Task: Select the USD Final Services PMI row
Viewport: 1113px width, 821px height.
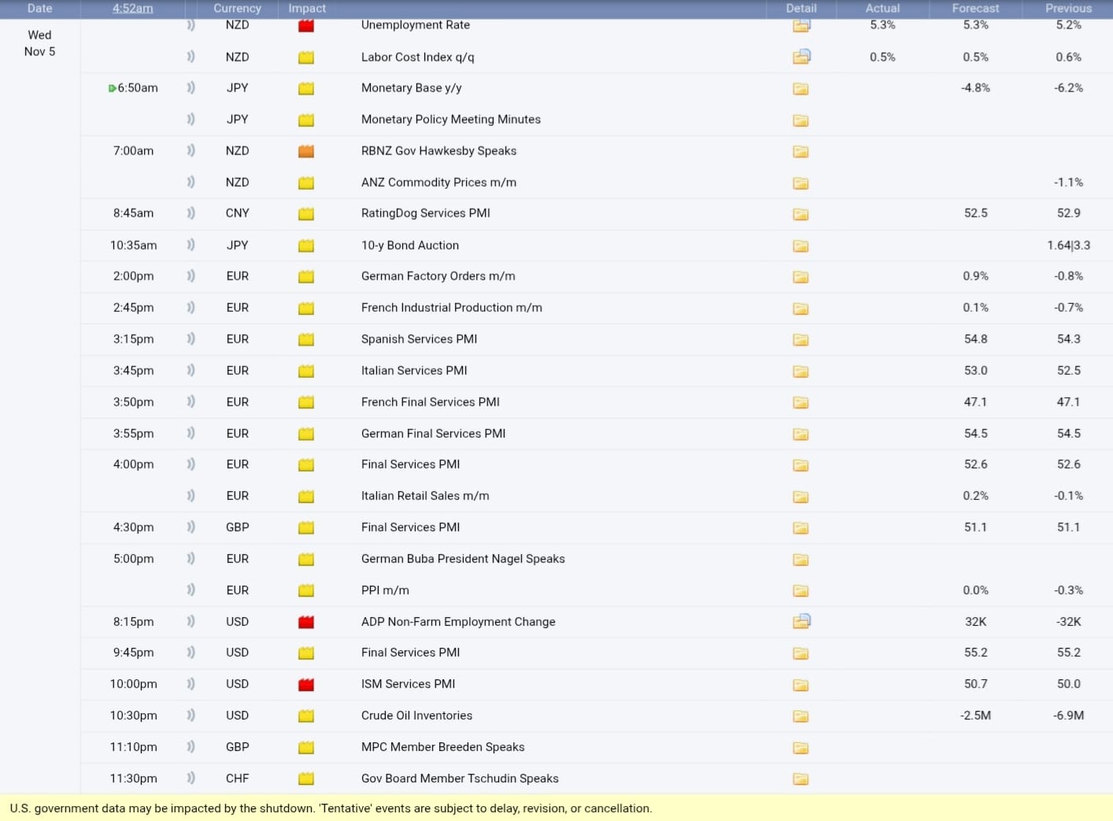Action: click(x=410, y=653)
